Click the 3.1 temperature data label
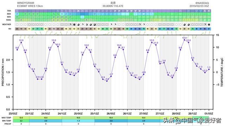This screenshot has width=225, height=127. click(x=62, y=62)
